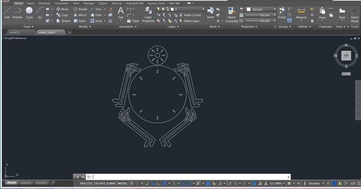Click the TOP face of the ViewCube
The height and width of the screenshot is (189, 361).
346,55
